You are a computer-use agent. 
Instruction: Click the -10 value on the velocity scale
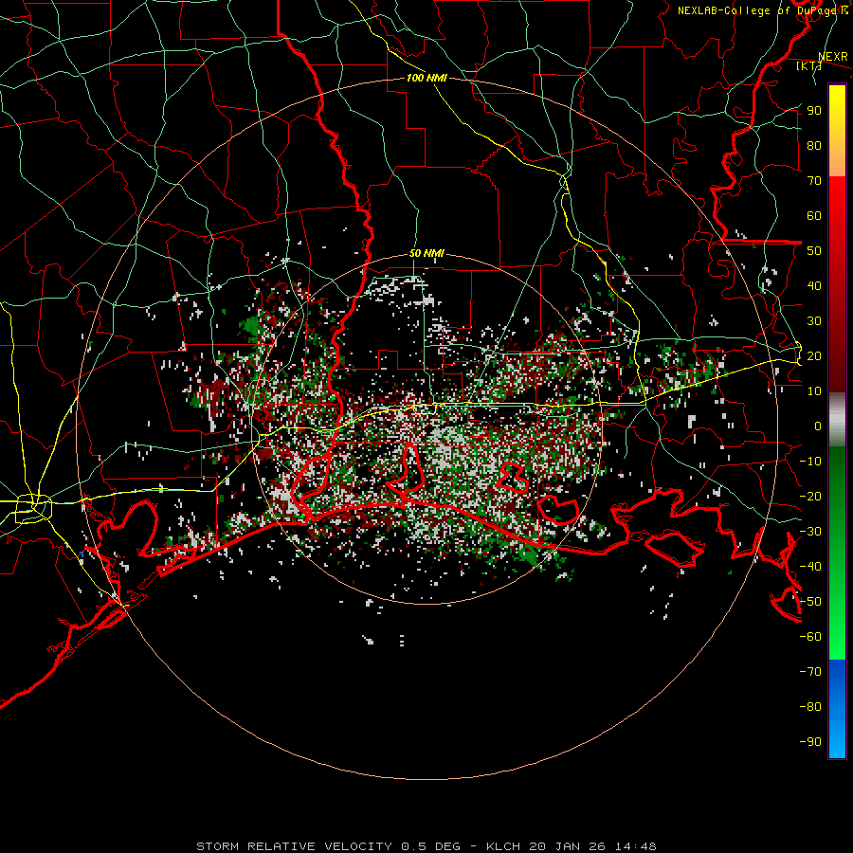coord(810,462)
